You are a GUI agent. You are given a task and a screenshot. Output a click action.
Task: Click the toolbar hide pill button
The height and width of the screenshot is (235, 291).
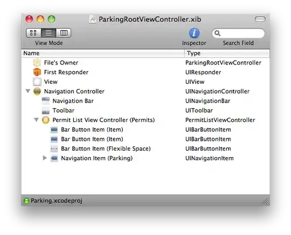coord(260,19)
